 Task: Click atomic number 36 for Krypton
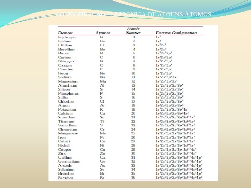[133, 177]
